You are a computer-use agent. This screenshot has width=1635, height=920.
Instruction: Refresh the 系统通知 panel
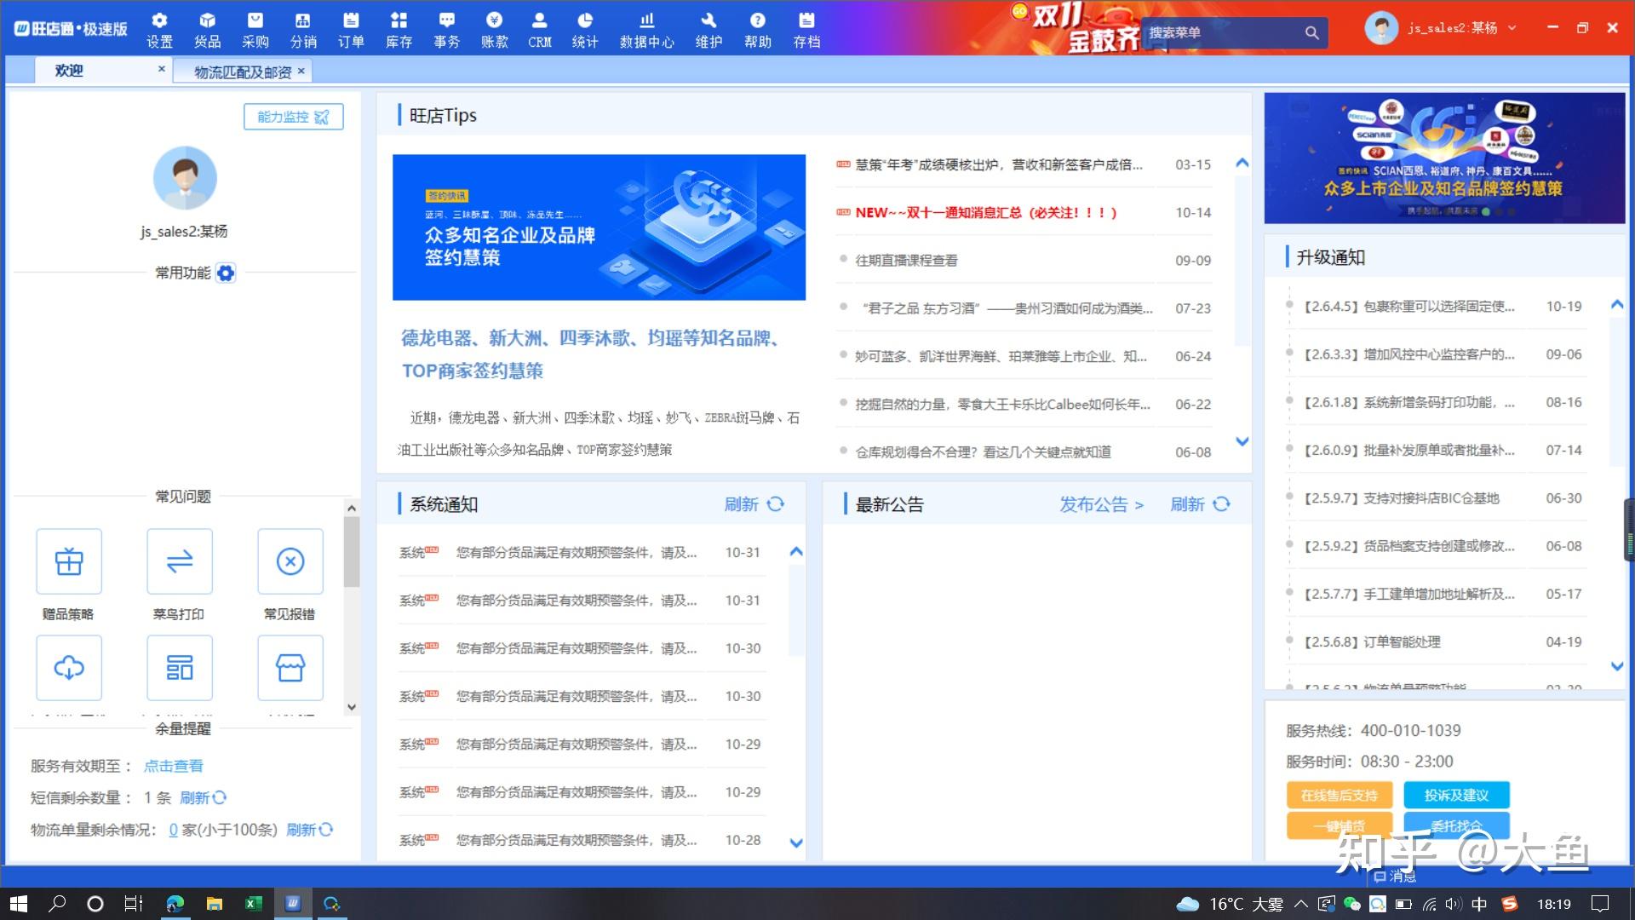(754, 504)
